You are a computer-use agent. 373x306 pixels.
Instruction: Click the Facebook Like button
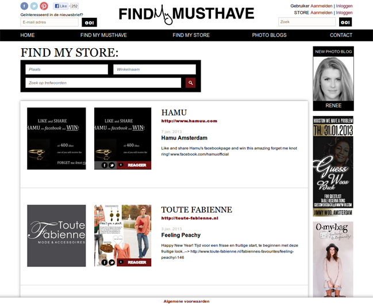coord(61,6)
